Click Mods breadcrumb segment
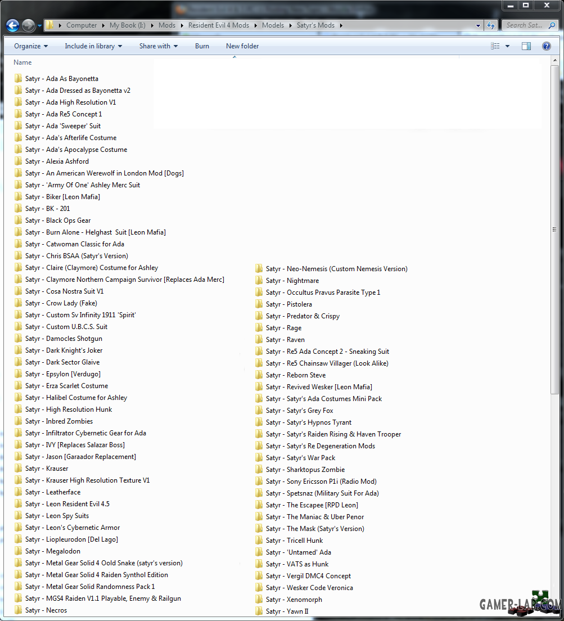Screen dimensions: 564x621 pyautogui.click(x=166, y=25)
